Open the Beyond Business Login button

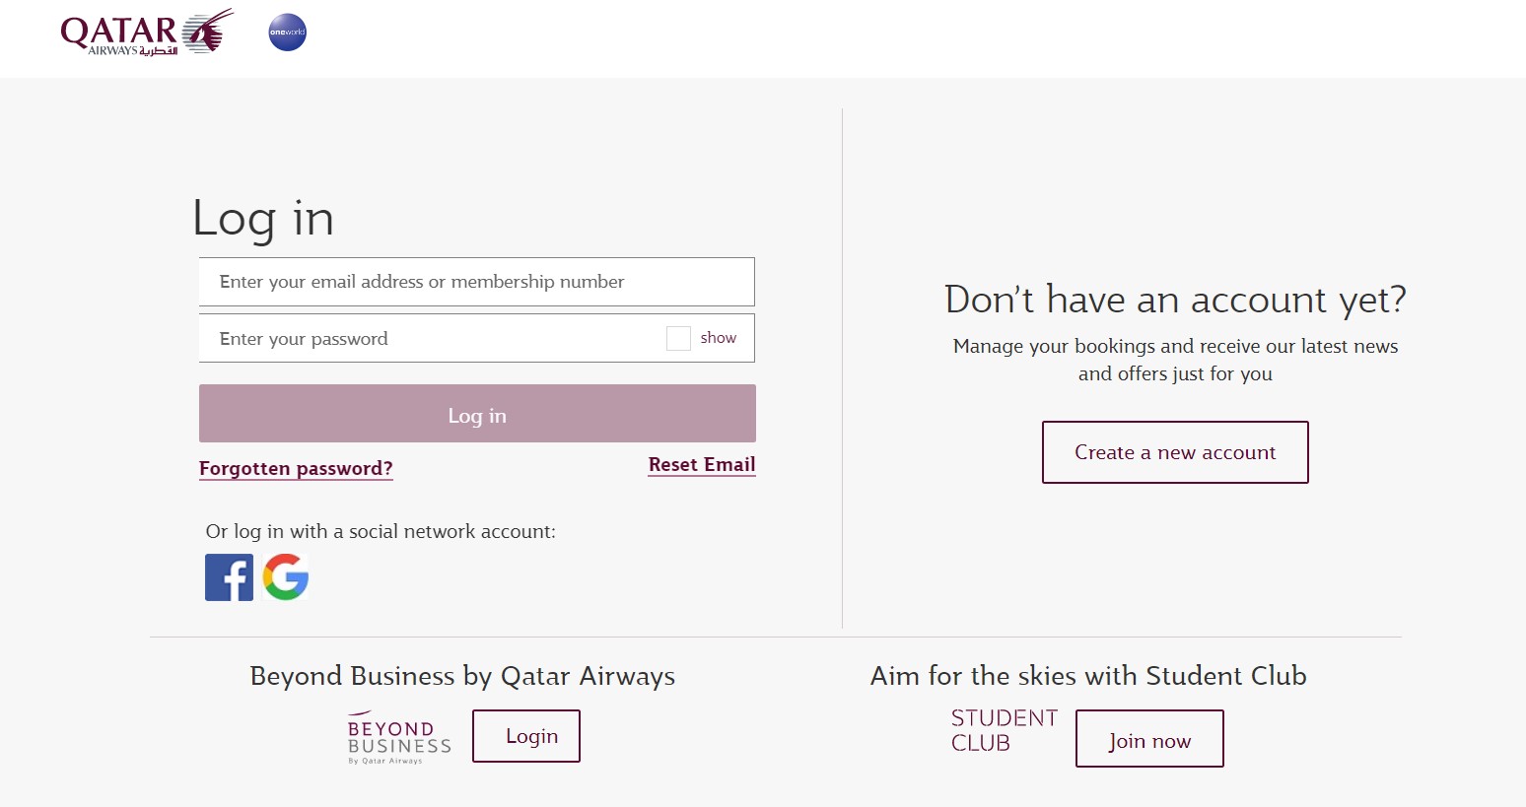click(526, 736)
